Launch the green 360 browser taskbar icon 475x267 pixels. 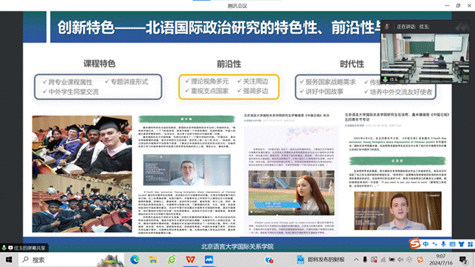click(x=172, y=259)
